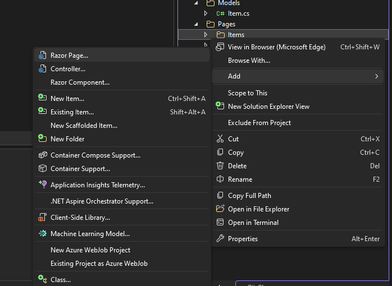Click the Del shortcut text
This screenshot has width=392, height=286.
coord(375,165)
